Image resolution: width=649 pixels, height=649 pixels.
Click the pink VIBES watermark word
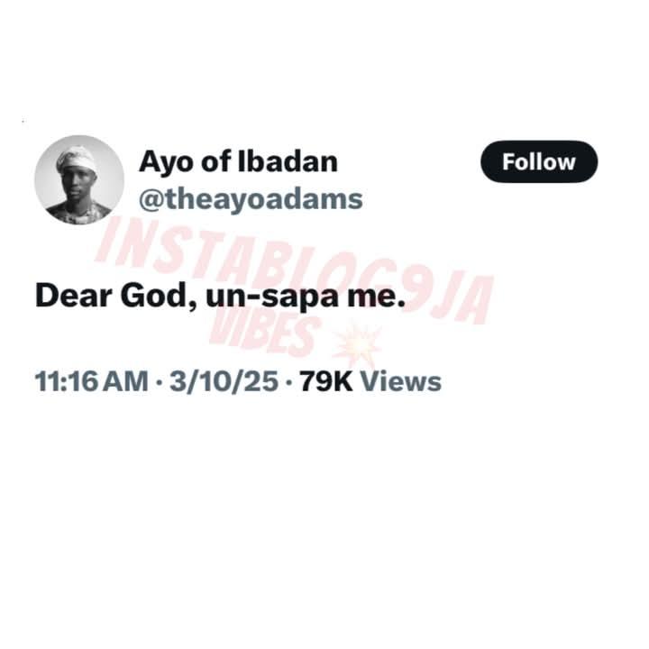[265, 334]
